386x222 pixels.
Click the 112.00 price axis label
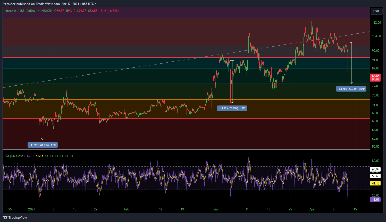376,23
